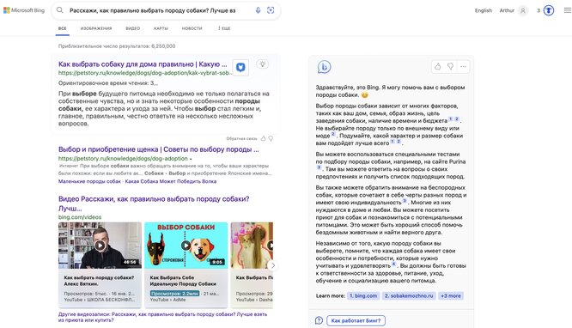Click the Microsoft Bing logo

point(24,10)
